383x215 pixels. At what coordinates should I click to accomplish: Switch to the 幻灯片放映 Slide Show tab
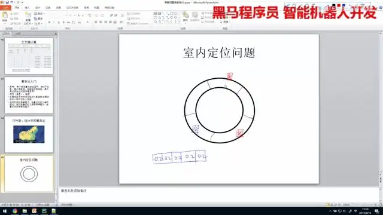tap(72, 8)
